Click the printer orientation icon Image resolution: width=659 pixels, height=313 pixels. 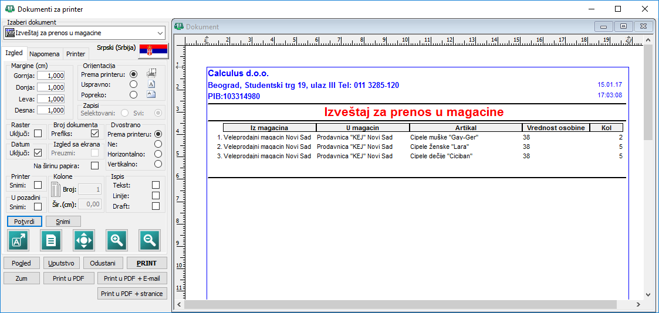(151, 73)
